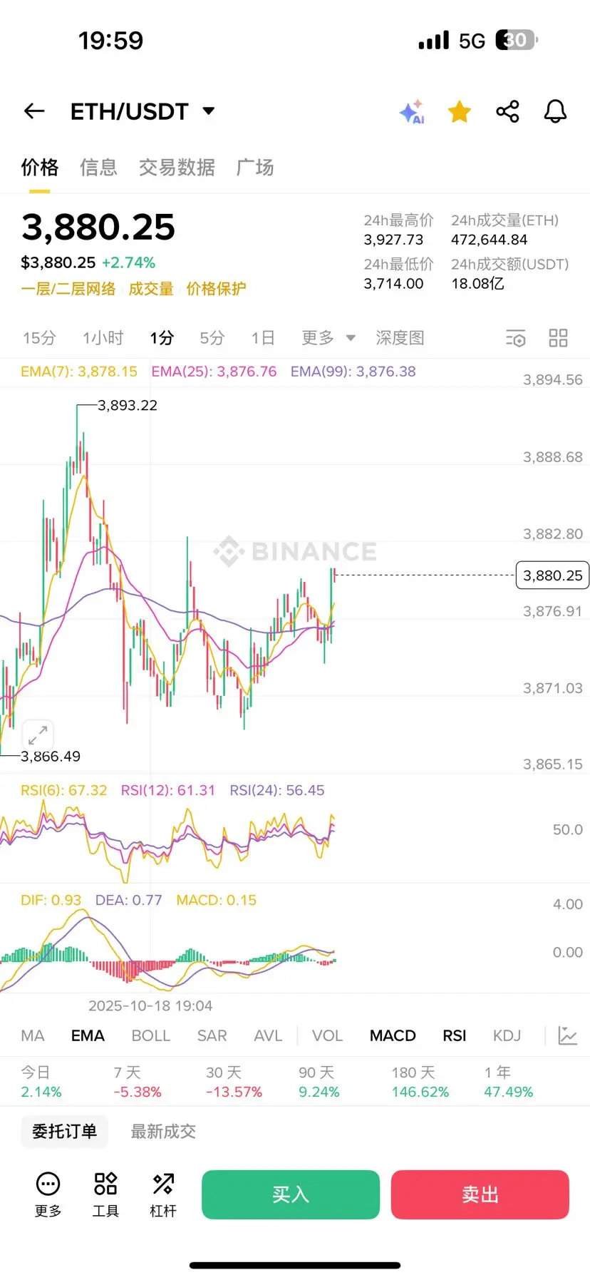Toggle the SAR indicator
This screenshot has height=1280, width=590.
pos(212,1036)
